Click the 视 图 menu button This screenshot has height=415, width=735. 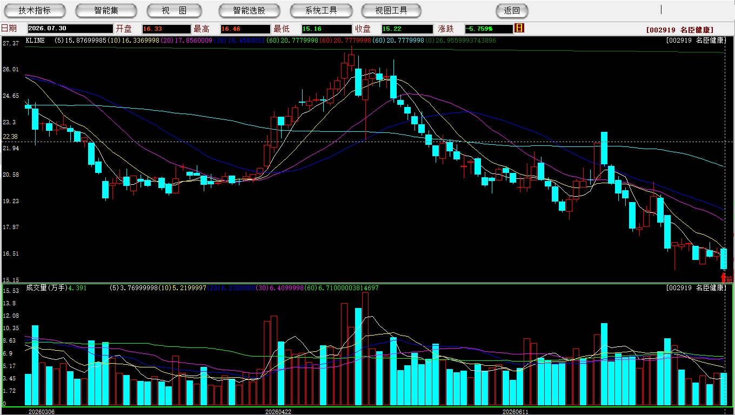tap(174, 10)
